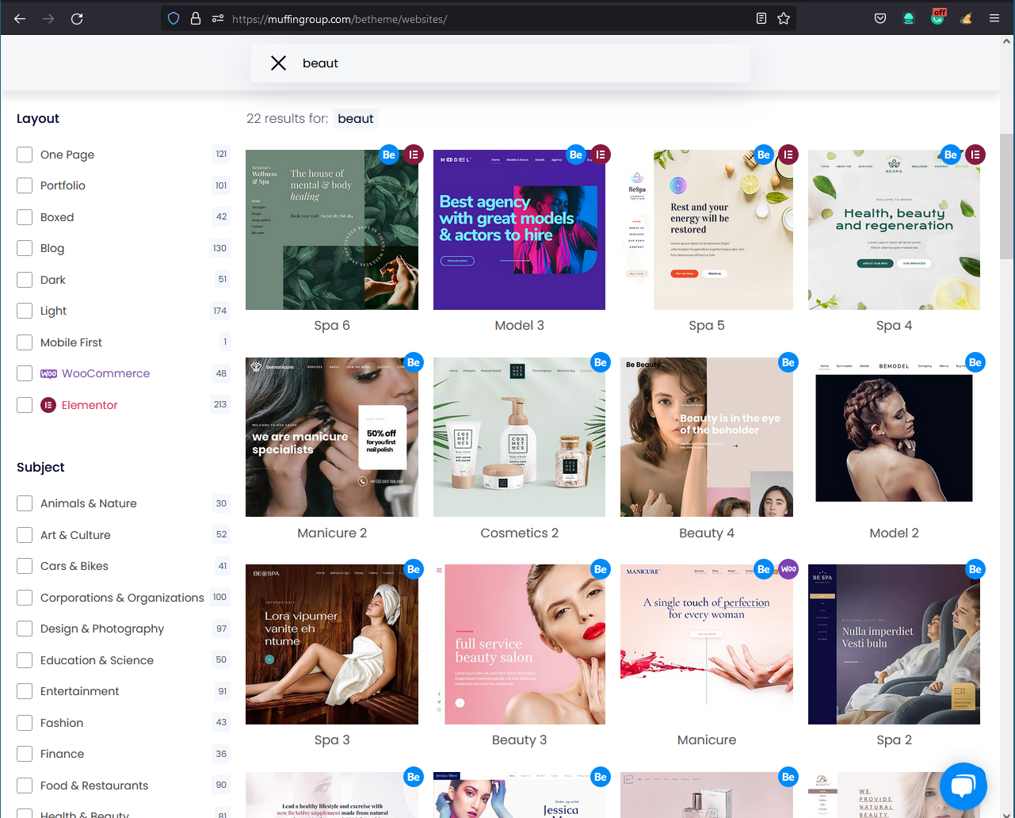Open the Cosmetics 2 template thumbnail
The height and width of the screenshot is (818, 1015).
pyautogui.click(x=519, y=438)
